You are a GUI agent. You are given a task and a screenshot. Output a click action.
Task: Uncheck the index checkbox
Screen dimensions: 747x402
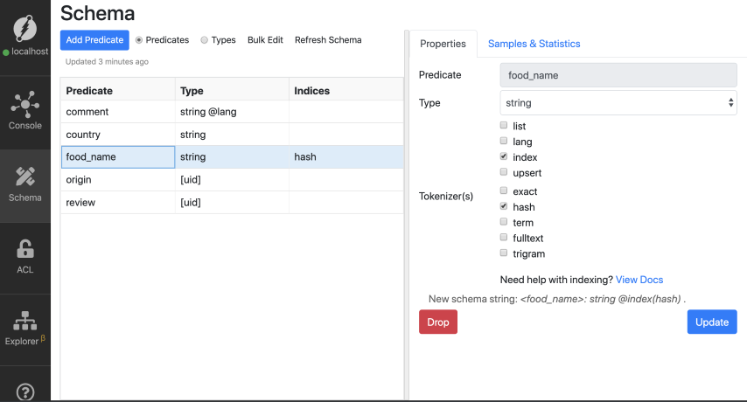504,156
